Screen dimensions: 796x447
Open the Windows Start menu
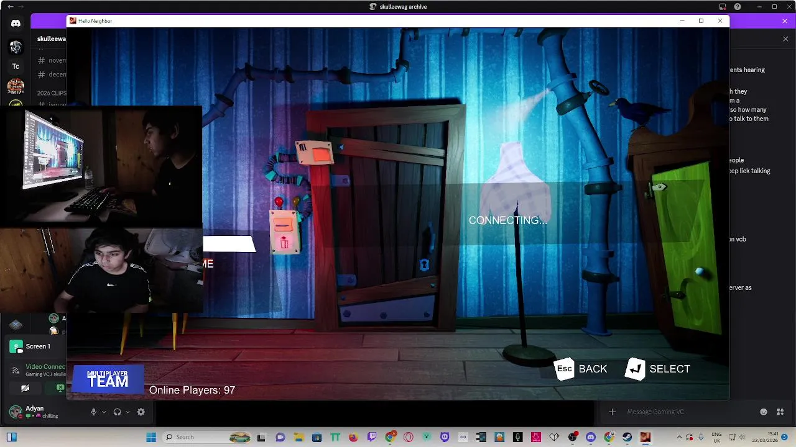[x=151, y=437]
